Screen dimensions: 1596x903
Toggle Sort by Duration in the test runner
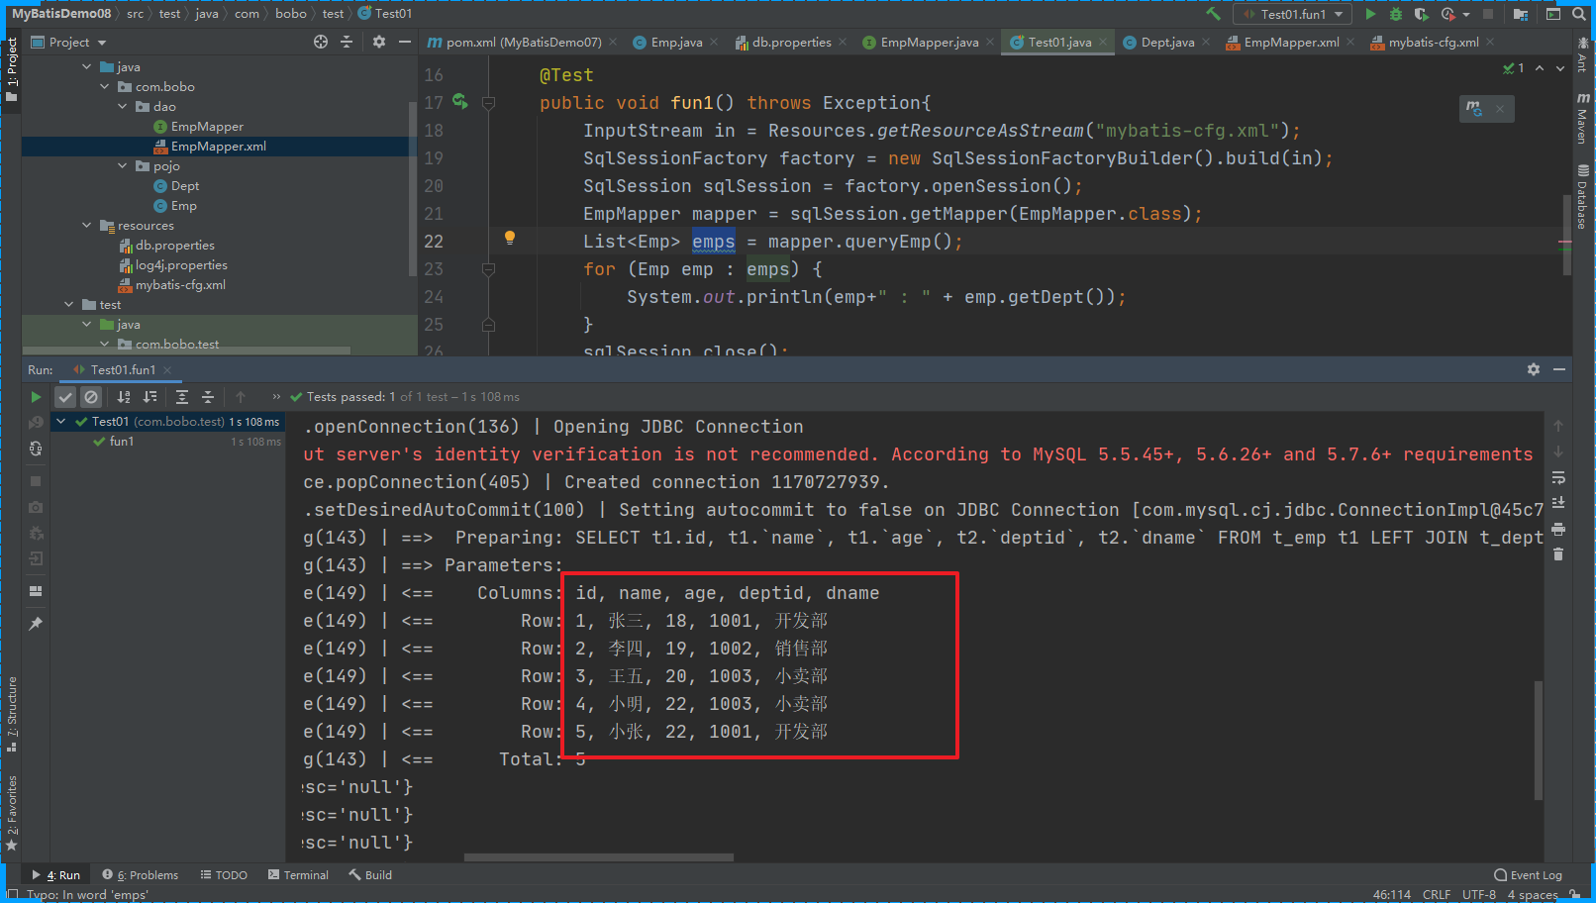point(150,397)
